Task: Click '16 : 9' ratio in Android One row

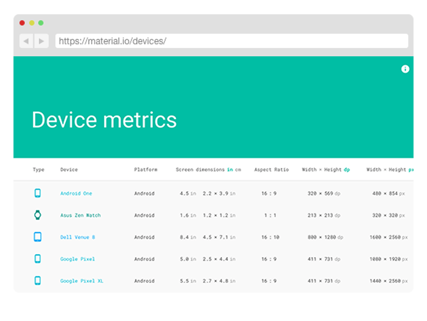Action: click(x=269, y=193)
